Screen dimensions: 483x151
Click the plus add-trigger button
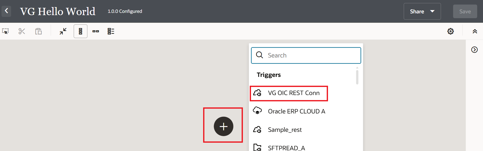coord(223,126)
